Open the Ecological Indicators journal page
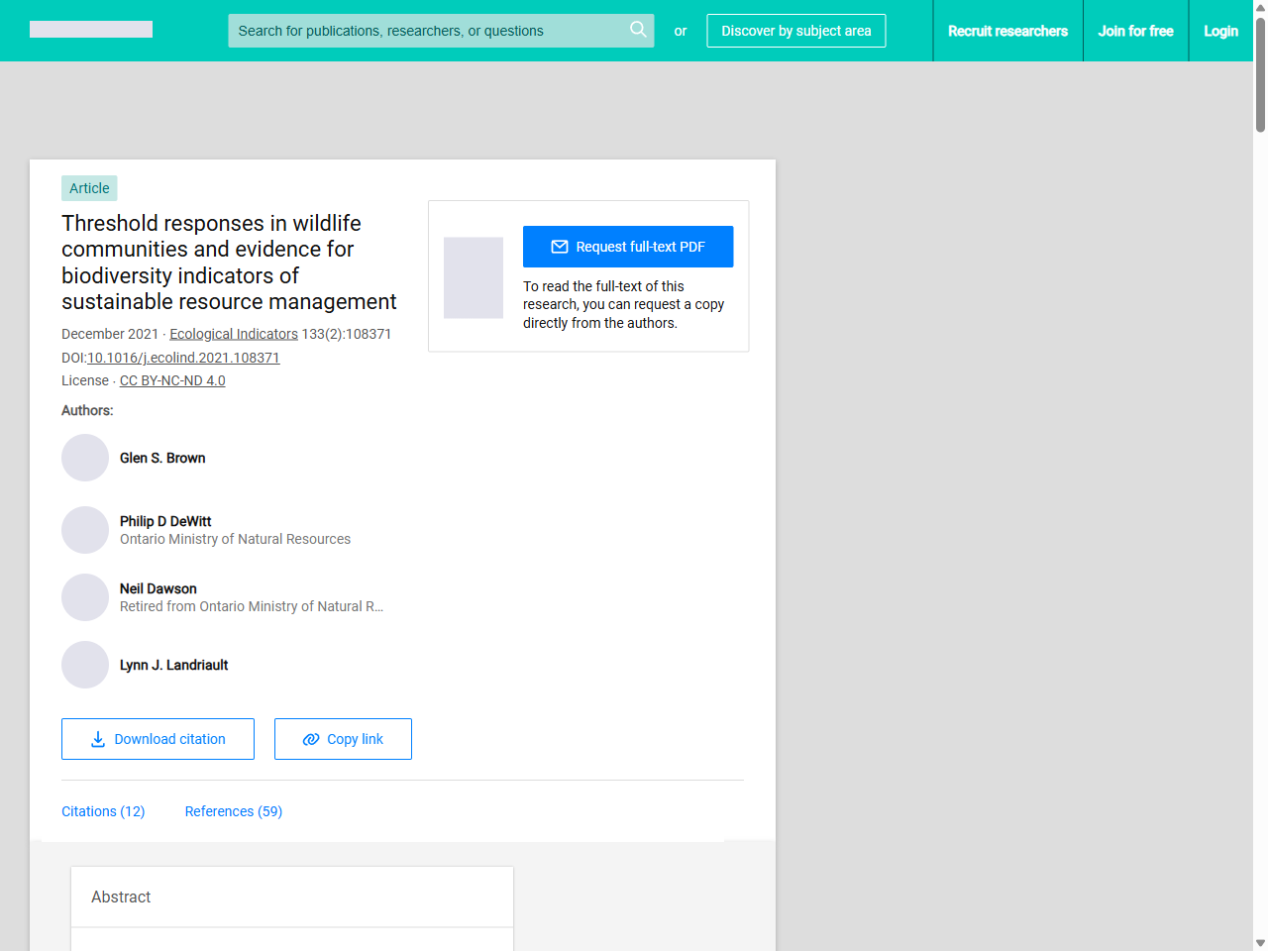 coord(233,334)
